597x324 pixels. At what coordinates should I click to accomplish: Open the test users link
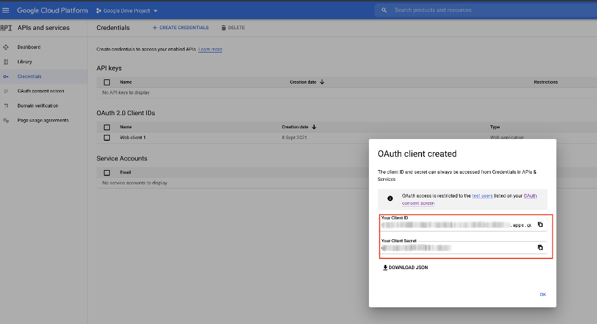(482, 196)
